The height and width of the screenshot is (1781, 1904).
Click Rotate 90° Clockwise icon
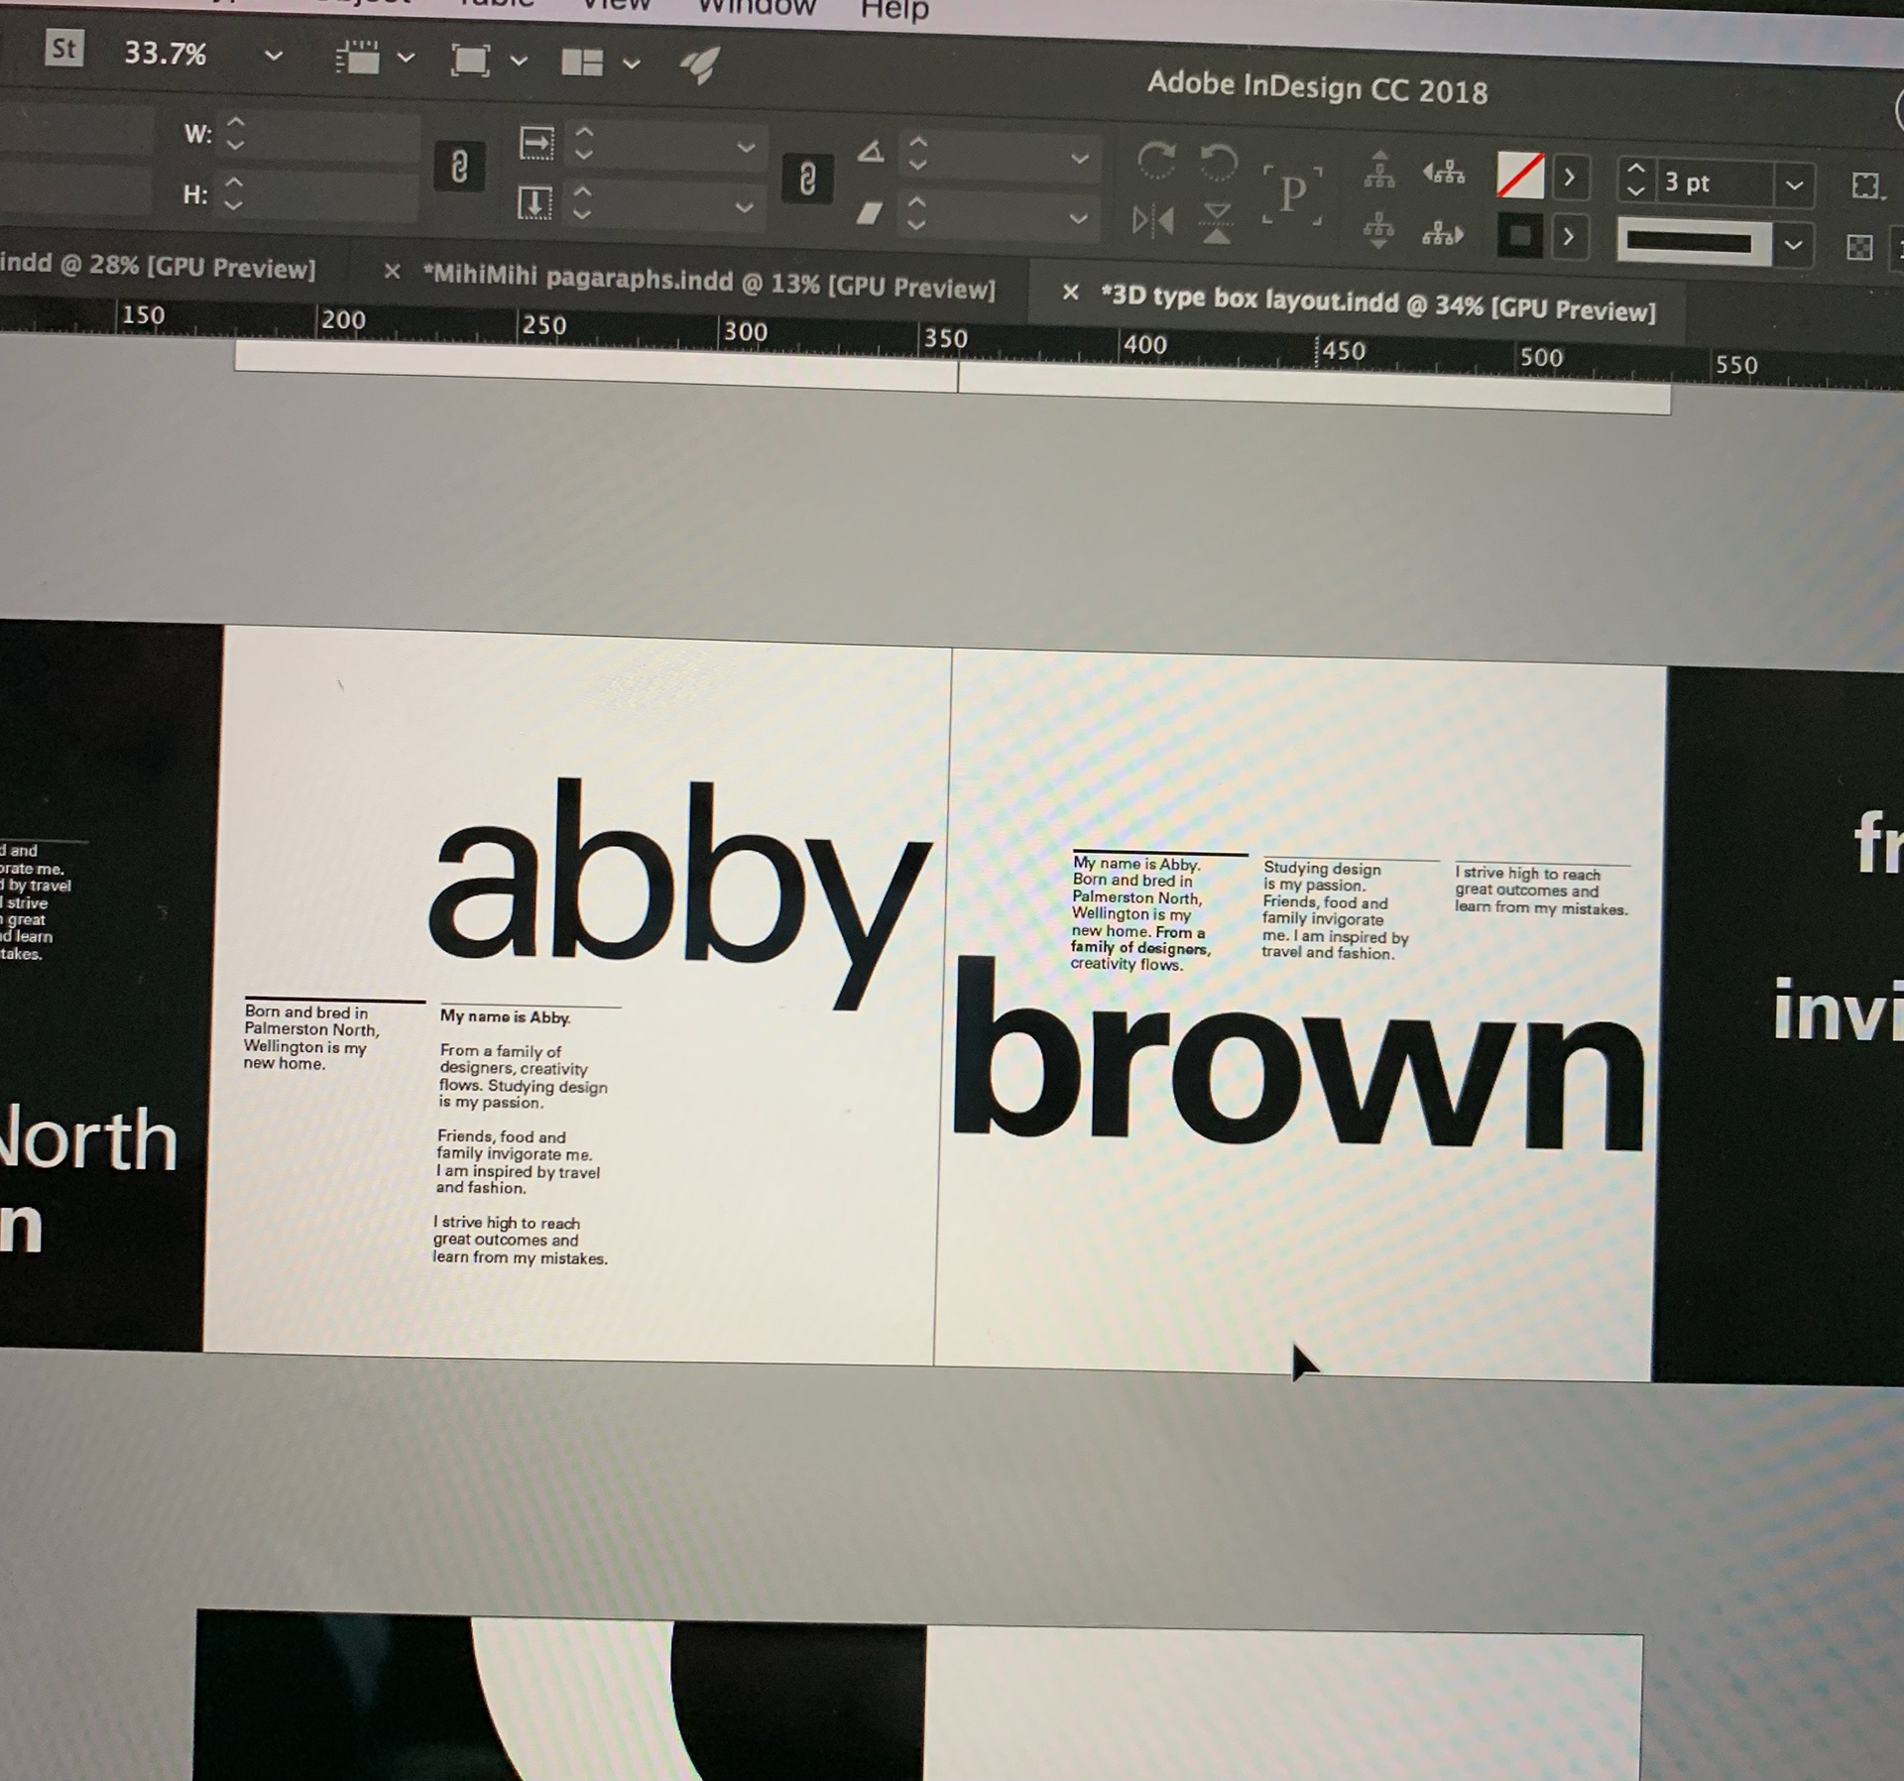1156,160
